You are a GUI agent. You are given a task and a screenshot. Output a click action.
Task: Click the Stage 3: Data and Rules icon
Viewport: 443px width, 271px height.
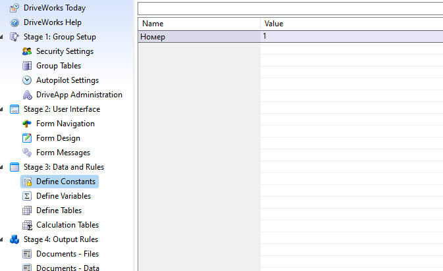click(x=14, y=167)
